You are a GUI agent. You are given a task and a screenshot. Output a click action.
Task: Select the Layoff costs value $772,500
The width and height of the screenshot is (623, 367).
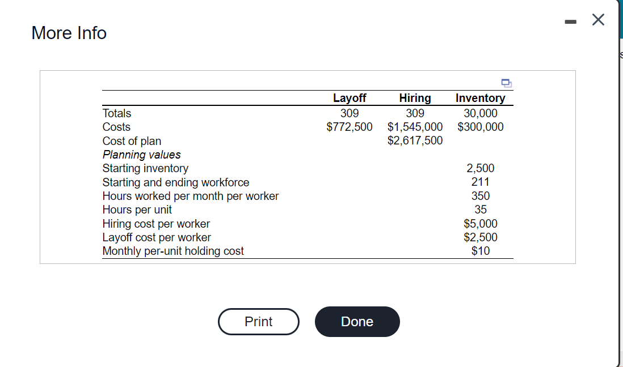pos(350,126)
